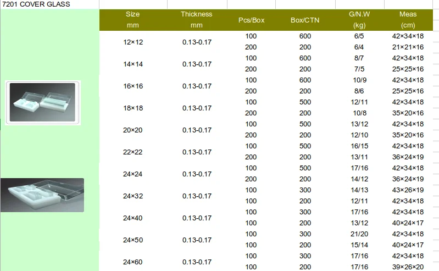Click the 24×60 size cell

(132, 262)
